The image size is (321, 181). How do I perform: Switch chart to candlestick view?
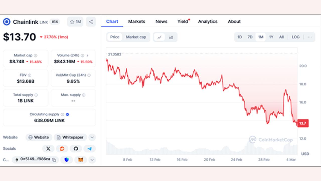click(x=171, y=37)
